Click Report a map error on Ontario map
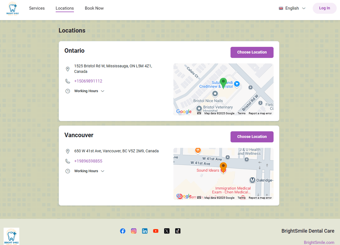 tap(260, 113)
